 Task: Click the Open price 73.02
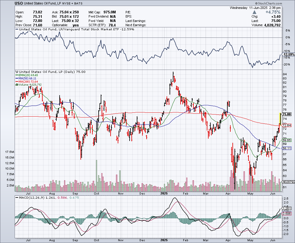38,12
